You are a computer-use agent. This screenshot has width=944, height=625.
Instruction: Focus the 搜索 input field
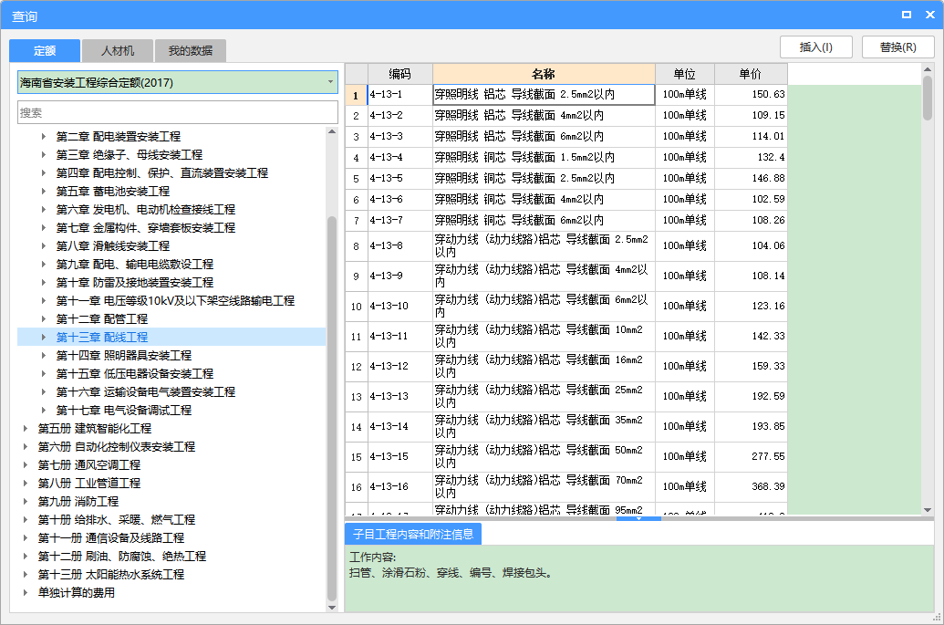[178, 112]
